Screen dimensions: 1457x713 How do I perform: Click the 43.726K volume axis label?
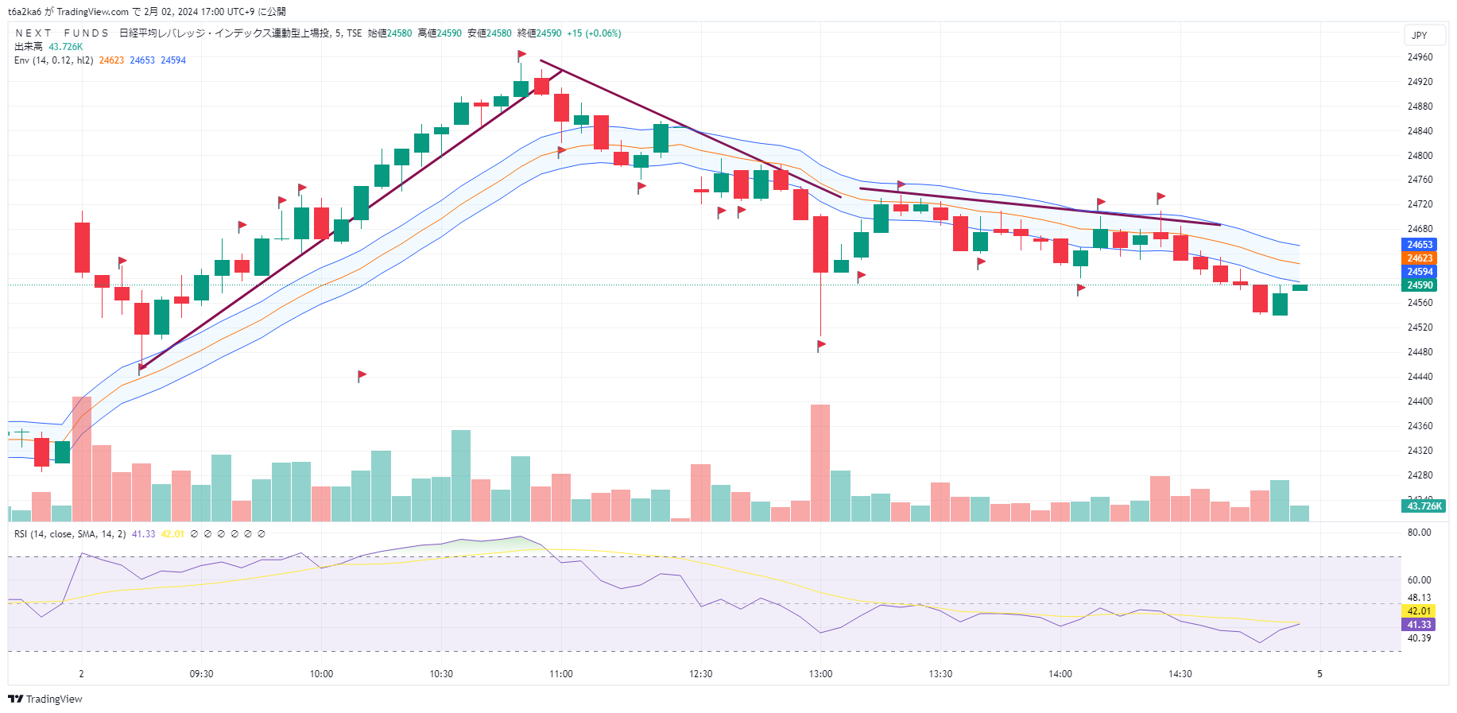[1424, 506]
